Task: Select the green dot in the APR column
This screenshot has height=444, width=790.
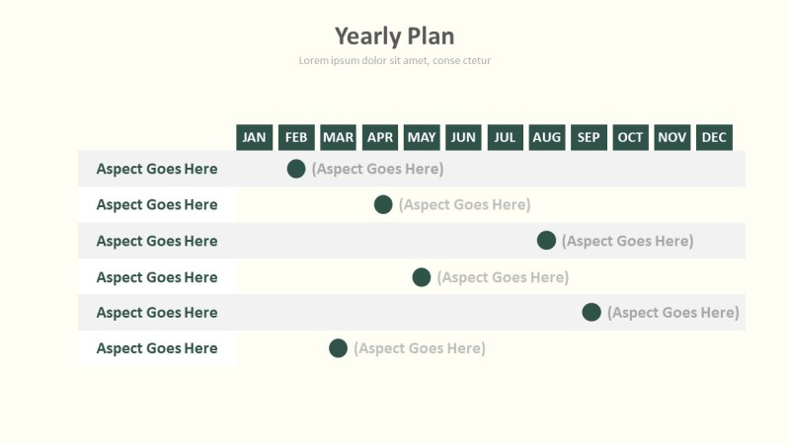Action: click(x=383, y=204)
